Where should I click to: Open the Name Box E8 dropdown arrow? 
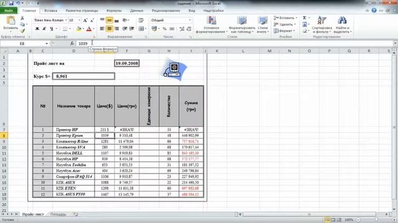(x=47, y=43)
